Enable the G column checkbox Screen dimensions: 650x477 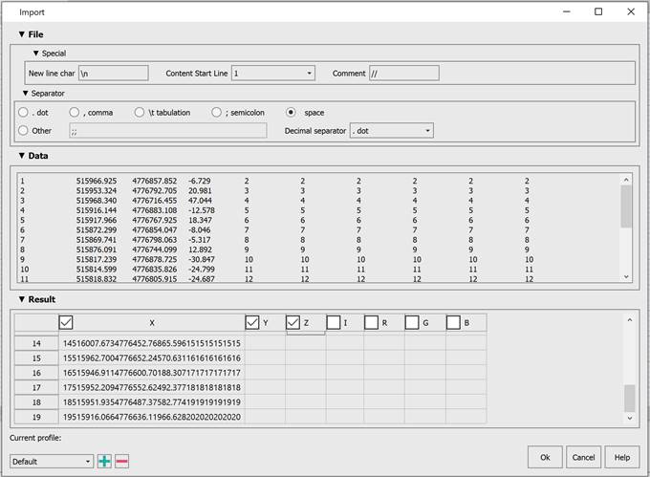[x=412, y=322]
